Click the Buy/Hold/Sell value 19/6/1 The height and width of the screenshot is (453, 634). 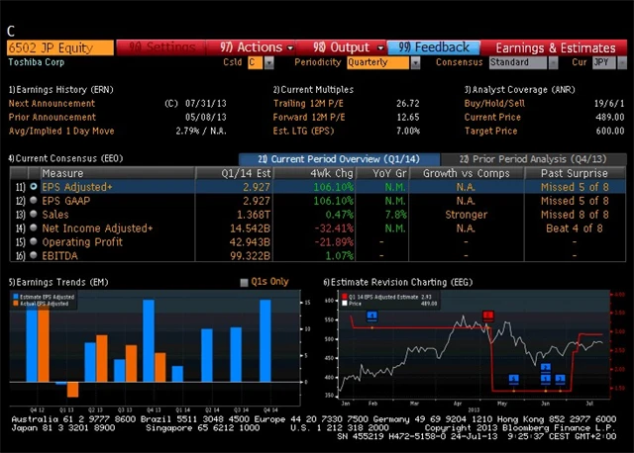tap(609, 103)
